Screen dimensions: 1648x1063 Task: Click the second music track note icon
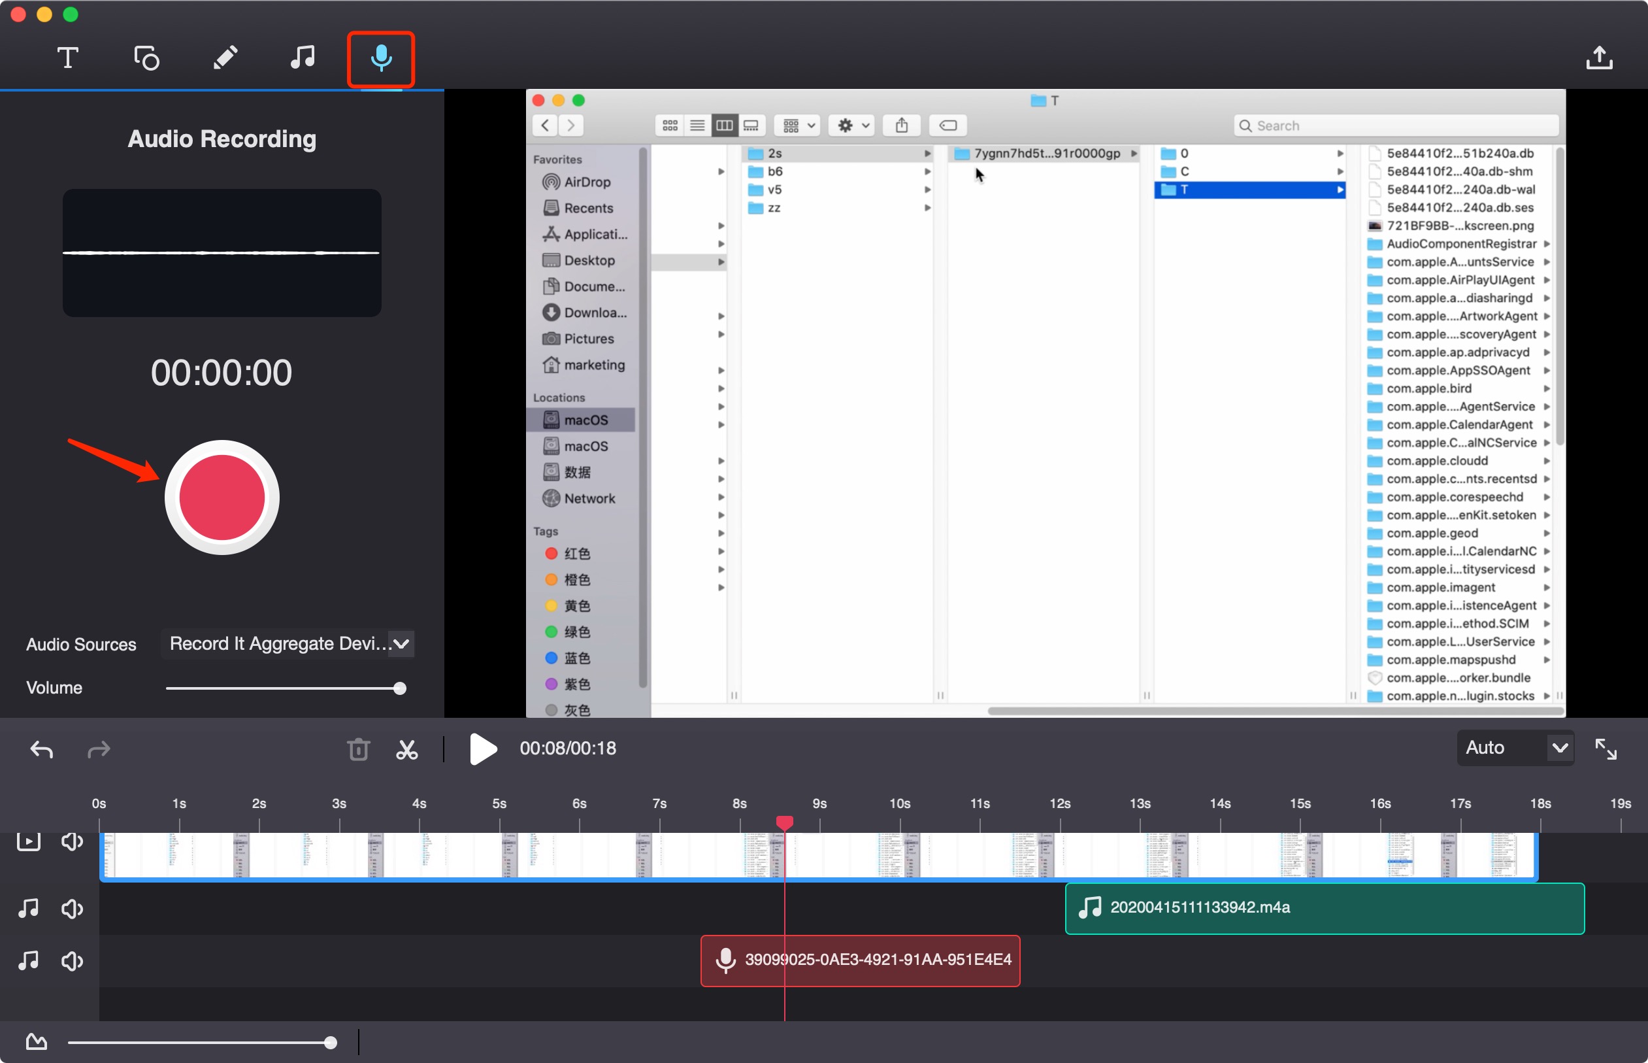(28, 961)
